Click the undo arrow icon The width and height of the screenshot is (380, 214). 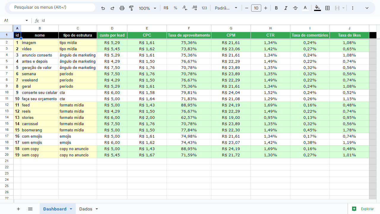(x=103, y=8)
